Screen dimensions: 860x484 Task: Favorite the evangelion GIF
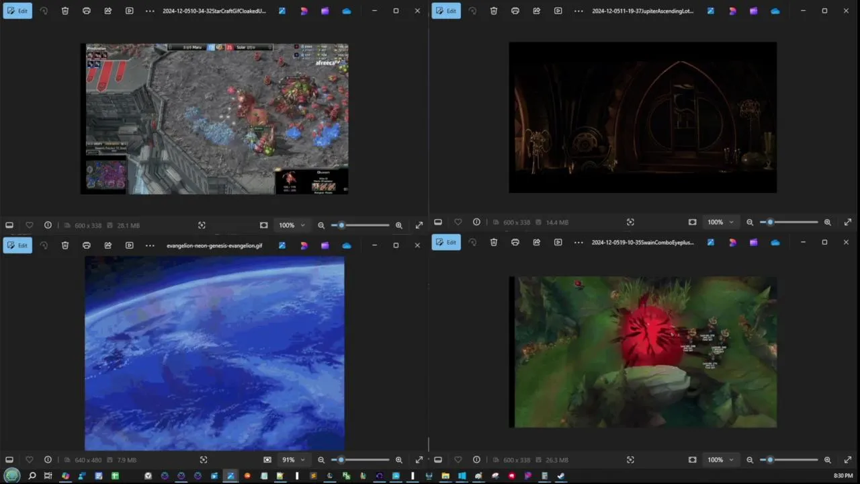pos(29,460)
